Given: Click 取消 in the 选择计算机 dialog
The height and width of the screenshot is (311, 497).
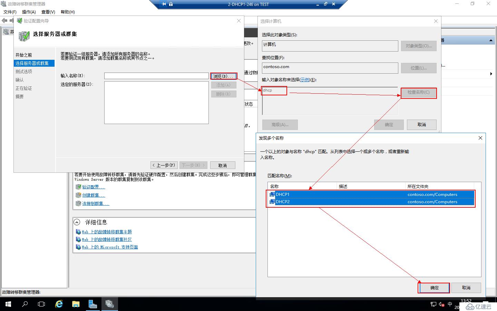Looking at the screenshot, I should (422, 125).
